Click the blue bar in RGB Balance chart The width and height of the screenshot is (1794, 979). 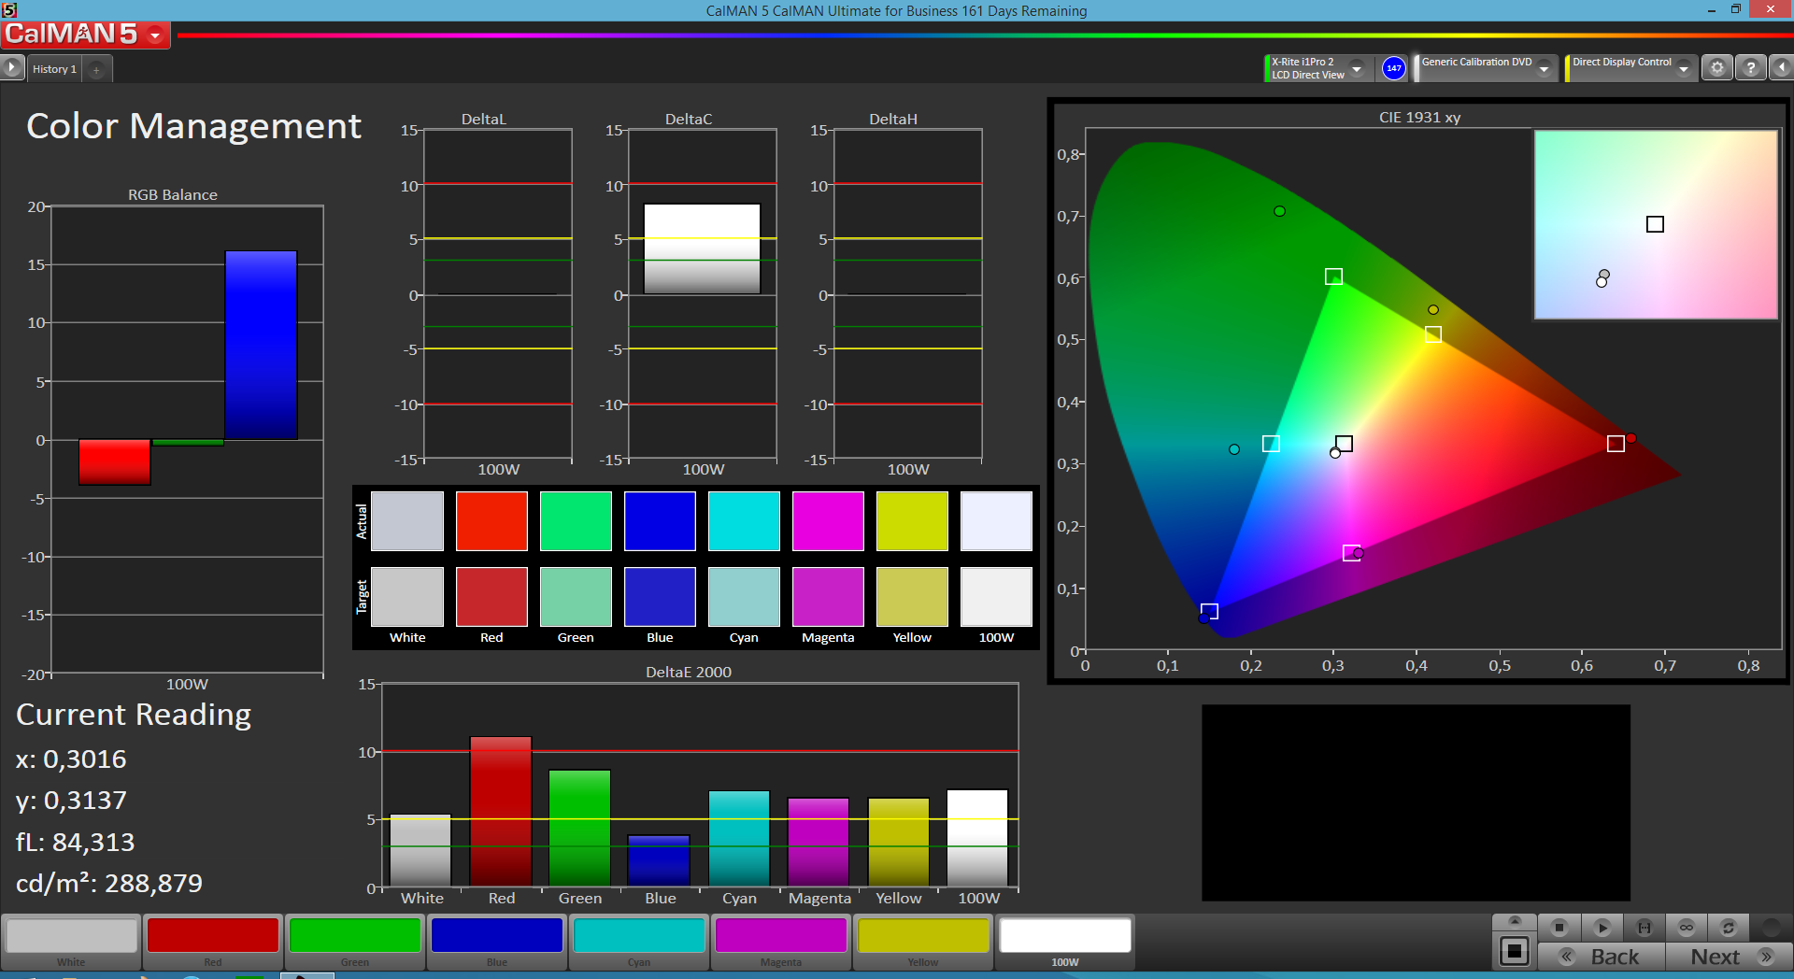pos(261,346)
